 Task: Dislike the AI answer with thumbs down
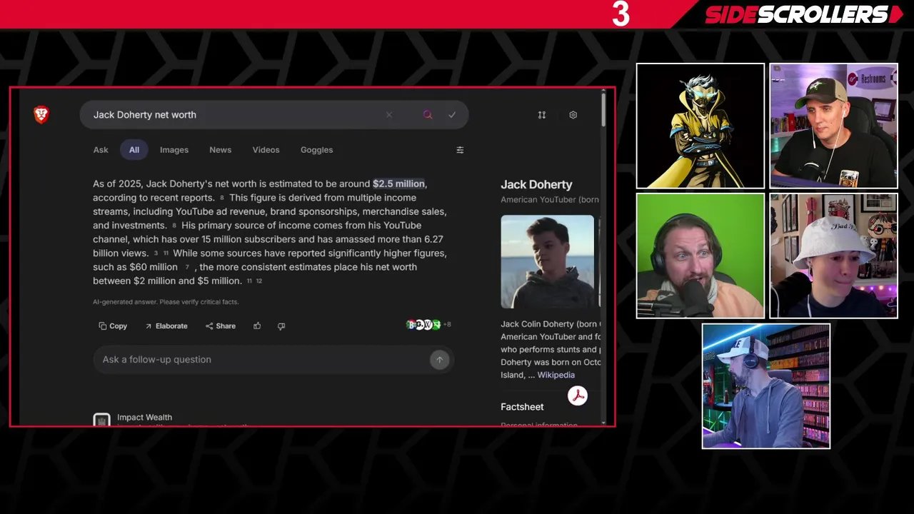(281, 326)
